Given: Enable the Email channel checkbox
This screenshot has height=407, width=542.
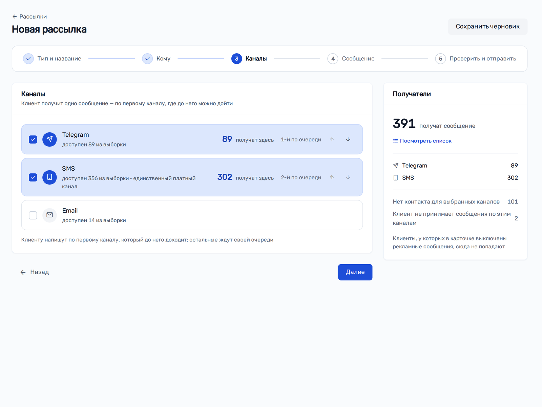Looking at the screenshot, I should tap(33, 215).
